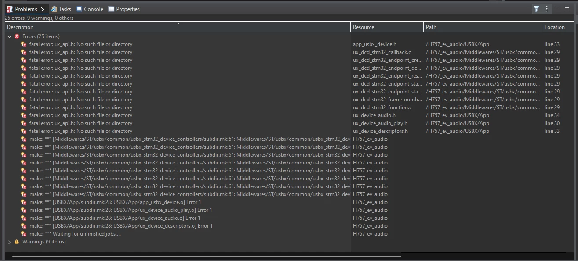
Task: Select the error row for ux_device_descriptors.h
Action: tap(289, 131)
